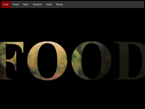Click the large FOOD hero heading
Image resolution: width=145 pixels, height=109 pixels.
pos(73,61)
